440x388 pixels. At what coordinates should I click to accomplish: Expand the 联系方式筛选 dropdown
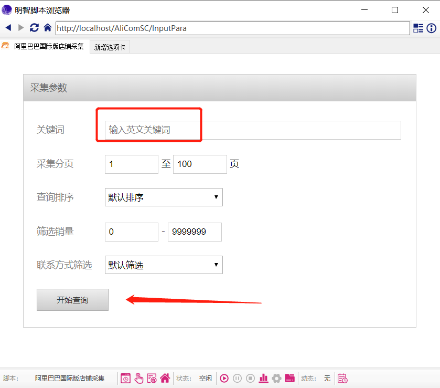click(x=164, y=265)
